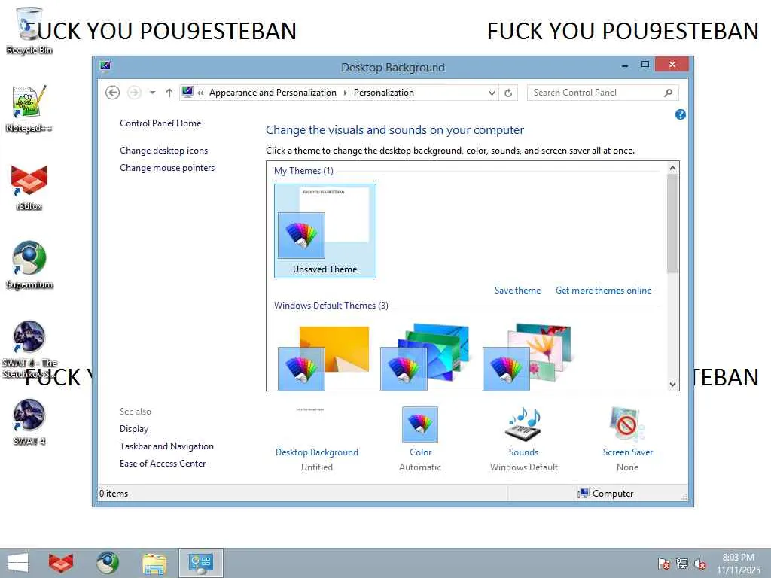The width and height of the screenshot is (771, 578).
Task: Click the Control Panel icon in the address bar
Action: 187,92
